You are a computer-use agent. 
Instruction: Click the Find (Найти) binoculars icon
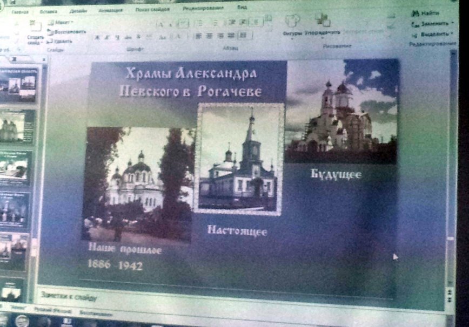click(x=416, y=13)
